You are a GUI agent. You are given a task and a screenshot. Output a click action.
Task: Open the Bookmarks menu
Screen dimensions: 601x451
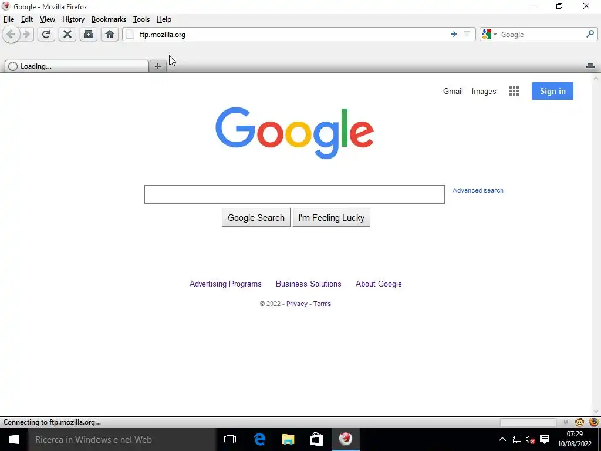click(x=109, y=19)
